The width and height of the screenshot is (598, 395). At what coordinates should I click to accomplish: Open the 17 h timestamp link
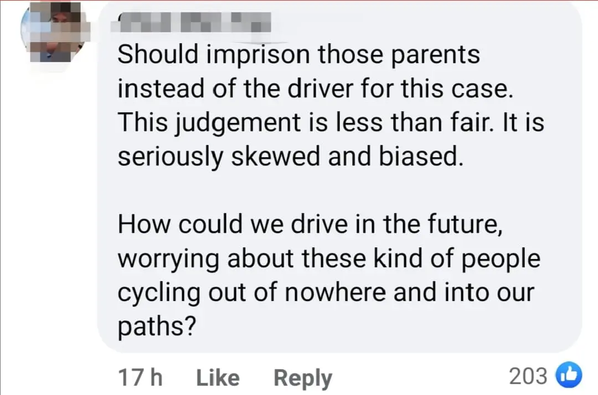tap(140, 378)
